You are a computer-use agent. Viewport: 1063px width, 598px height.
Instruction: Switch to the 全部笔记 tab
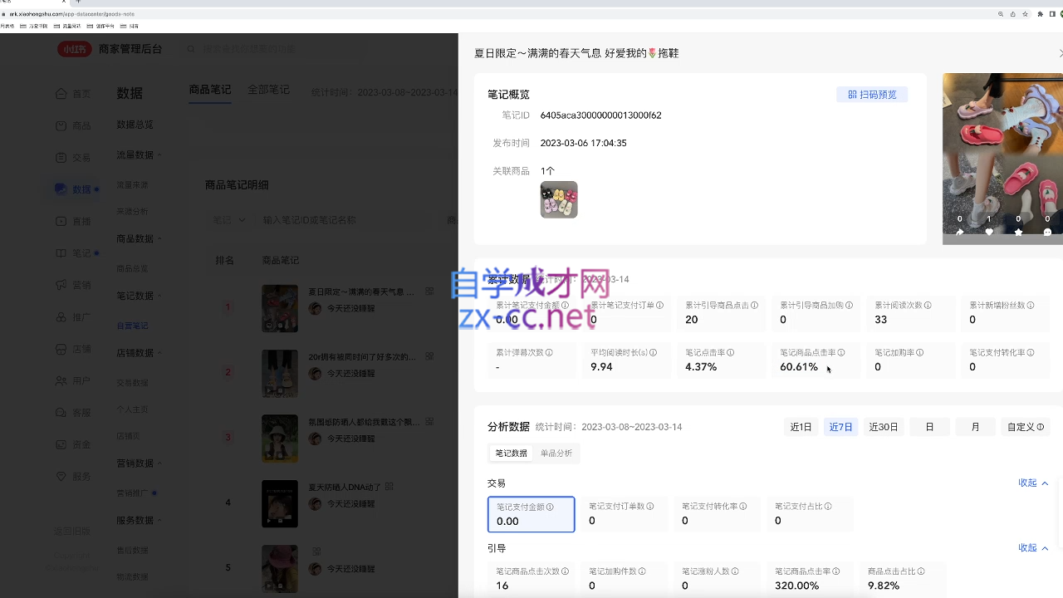[268, 90]
